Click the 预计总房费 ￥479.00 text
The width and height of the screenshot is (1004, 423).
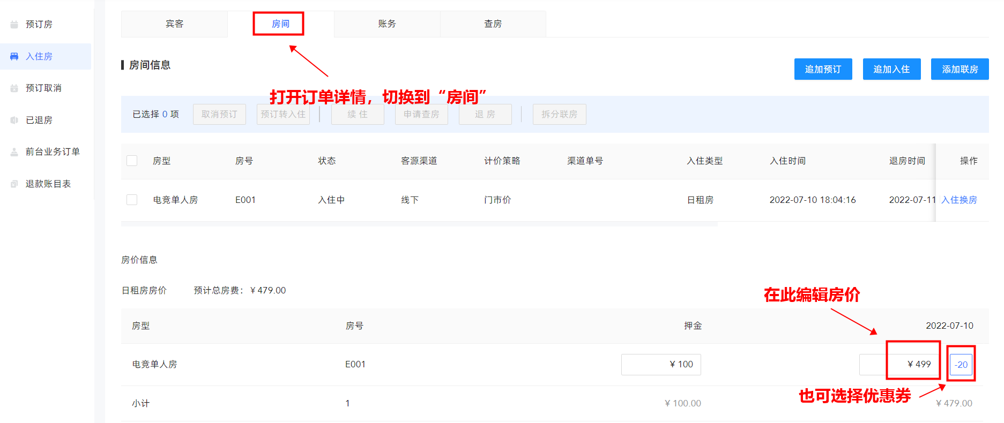(x=240, y=290)
